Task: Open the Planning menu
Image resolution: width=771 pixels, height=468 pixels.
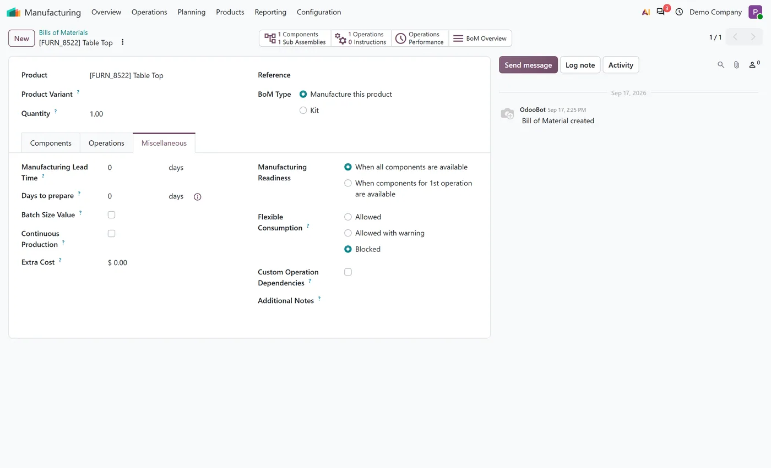Action: (192, 12)
